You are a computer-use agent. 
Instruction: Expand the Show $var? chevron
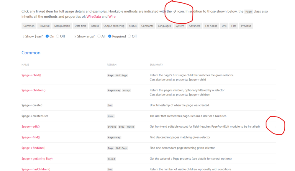point(23,37)
